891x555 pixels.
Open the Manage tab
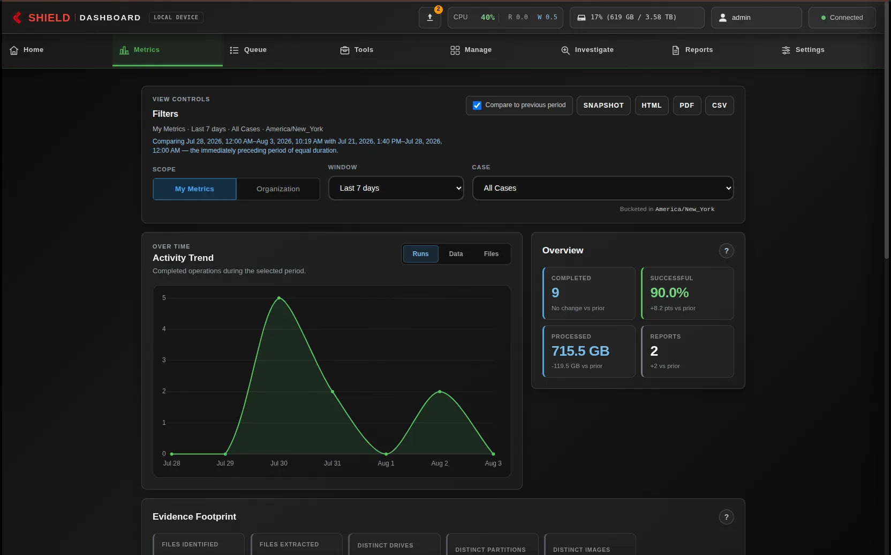pyautogui.click(x=499, y=50)
